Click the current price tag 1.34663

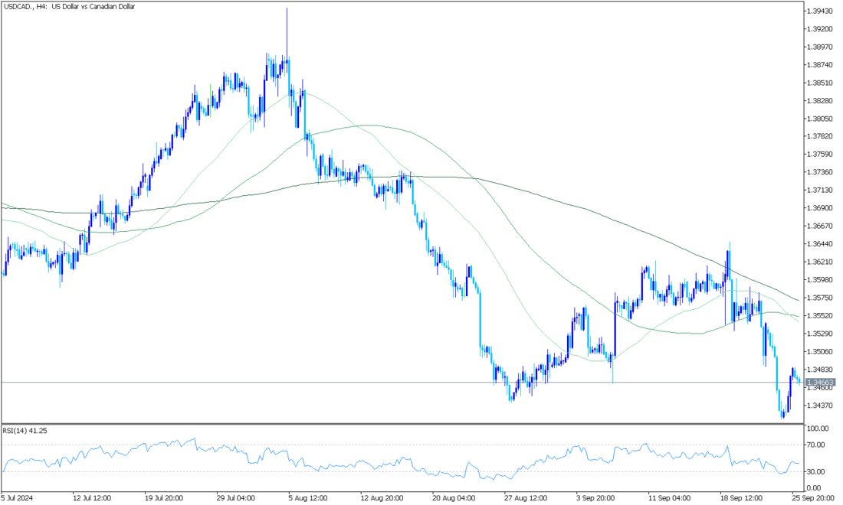(x=820, y=383)
